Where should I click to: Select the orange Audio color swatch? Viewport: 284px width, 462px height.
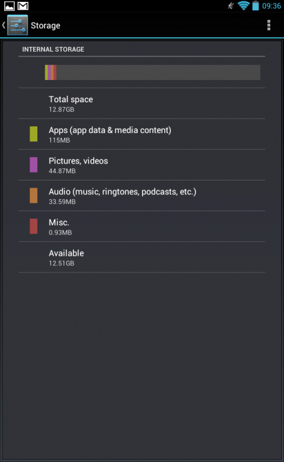click(34, 196)
